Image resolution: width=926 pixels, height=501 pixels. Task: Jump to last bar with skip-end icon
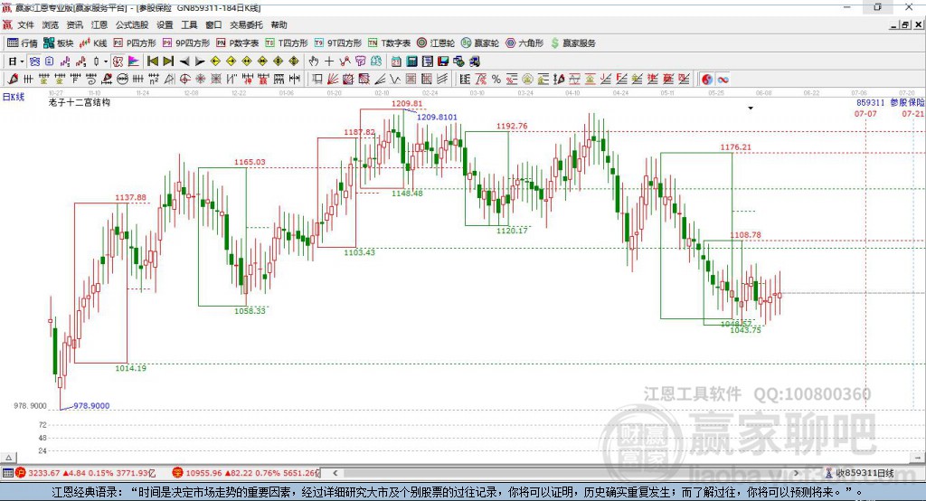(168, 61)
